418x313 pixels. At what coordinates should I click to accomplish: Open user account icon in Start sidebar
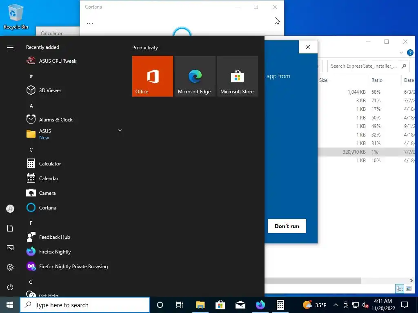pos(10,209)
